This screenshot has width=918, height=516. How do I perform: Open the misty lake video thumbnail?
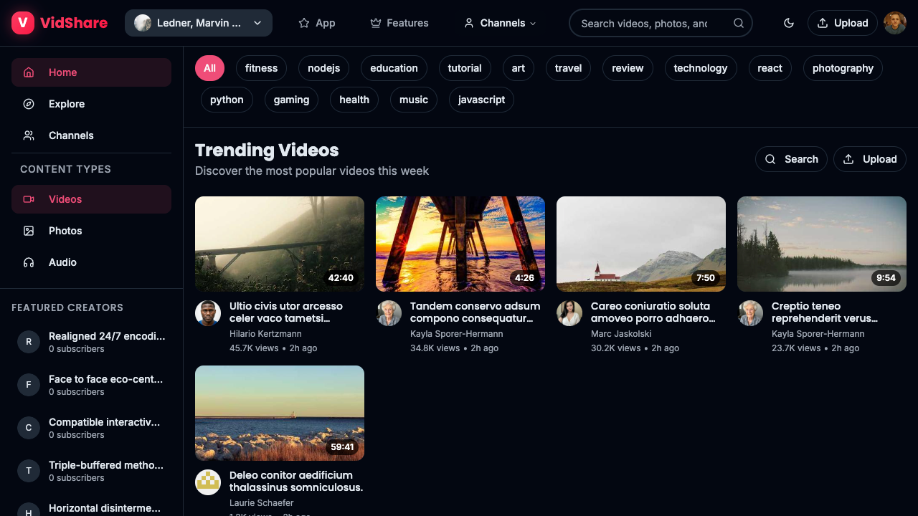[822, 244]
